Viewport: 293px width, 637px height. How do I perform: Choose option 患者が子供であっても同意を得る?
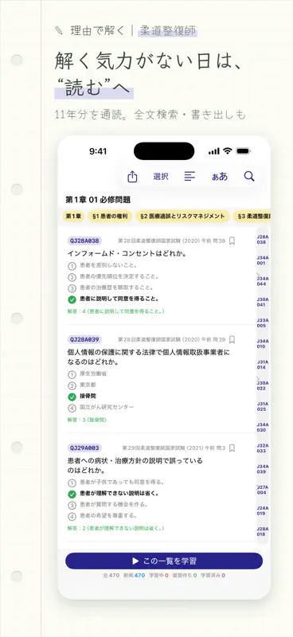[x=115, y=483]
